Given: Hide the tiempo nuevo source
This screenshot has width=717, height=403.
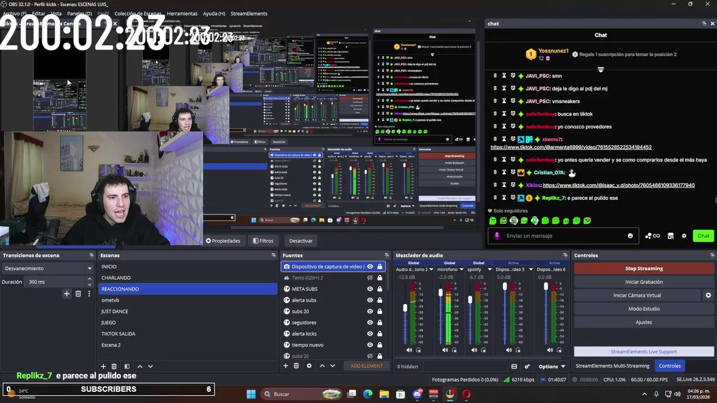Looking at the screenshot, I should (x=370, y=345).
